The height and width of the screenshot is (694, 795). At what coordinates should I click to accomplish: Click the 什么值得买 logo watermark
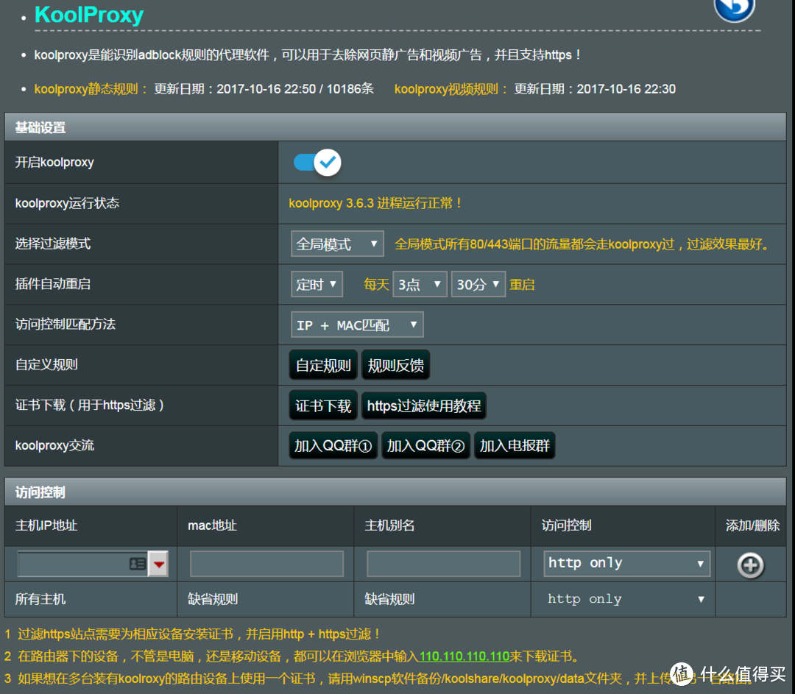coord(729,675)
